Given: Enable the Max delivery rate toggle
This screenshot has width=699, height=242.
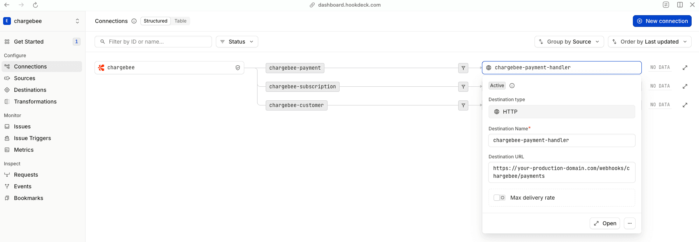Looking at the screenshot, I should click(x=499, y=198).
